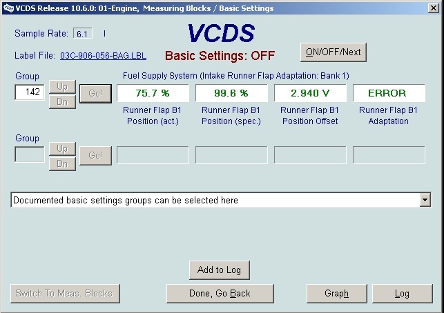Screen dimensions: 444x313
Task: Click Switch To Meas. Blocks button
Action: click(x=65, y=294)
